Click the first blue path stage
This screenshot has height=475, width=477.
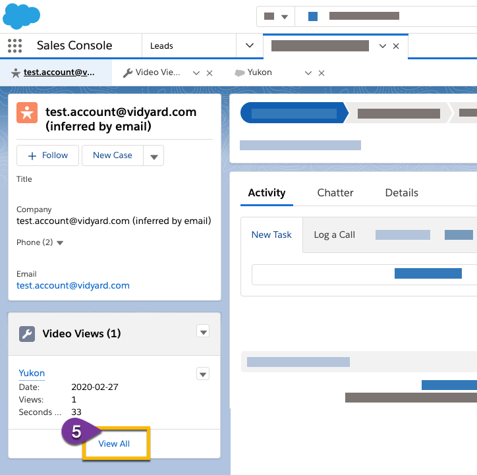(x=294, y=113)
